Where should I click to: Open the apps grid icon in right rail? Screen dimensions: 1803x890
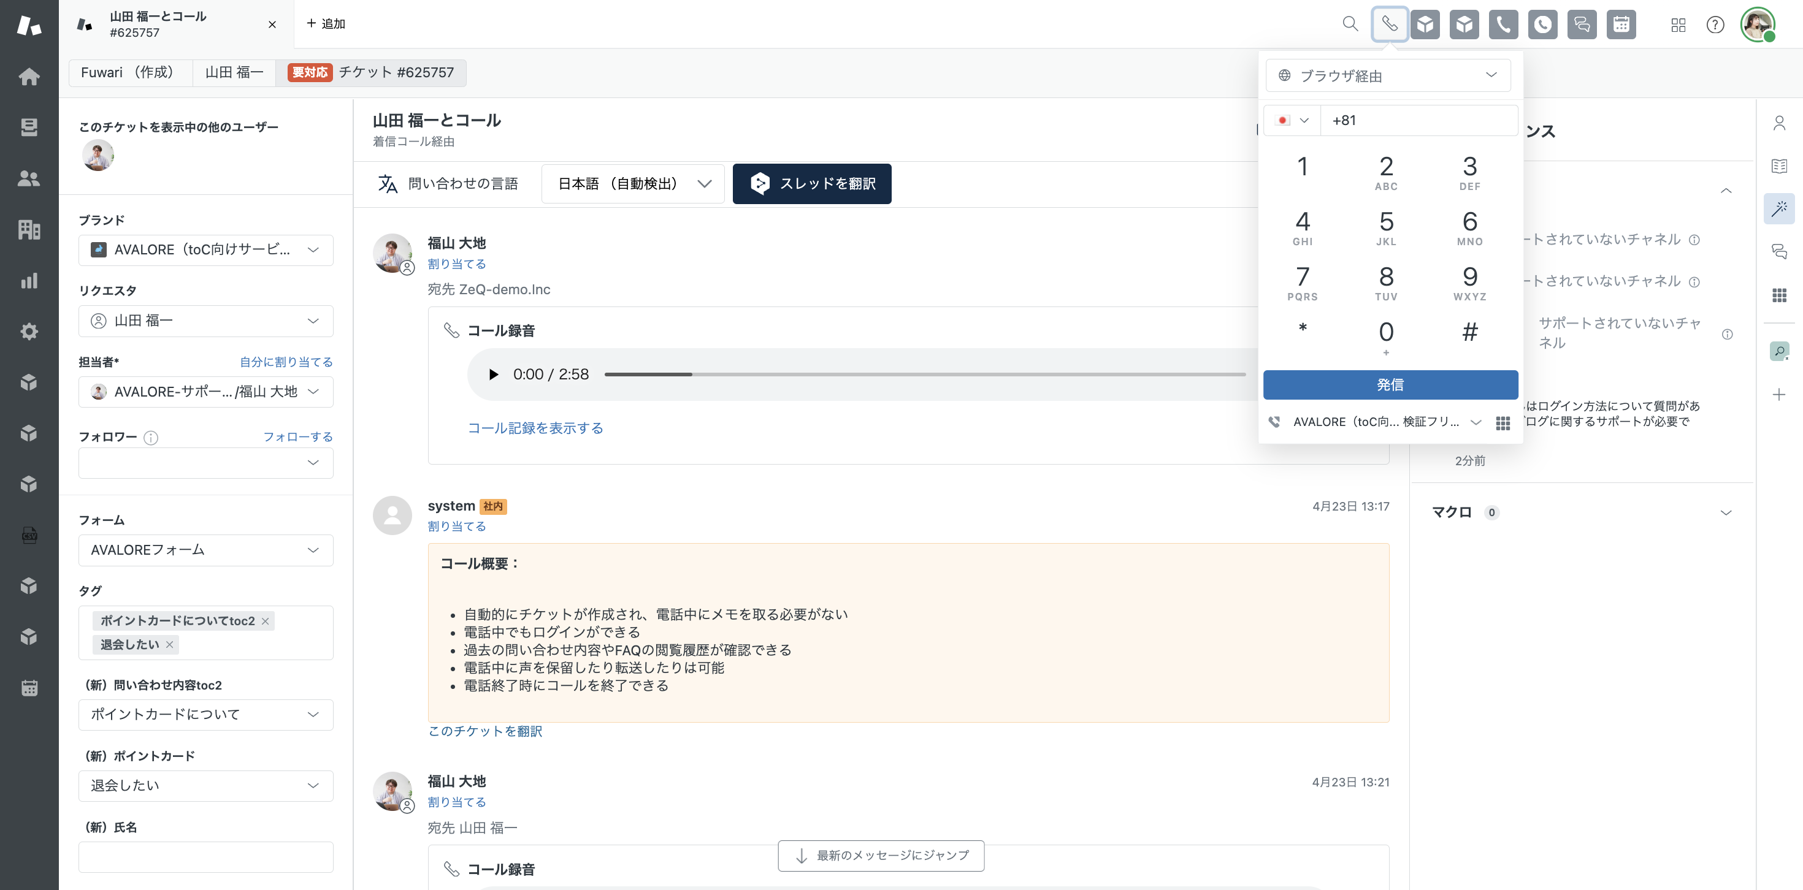click(1779, 295)
